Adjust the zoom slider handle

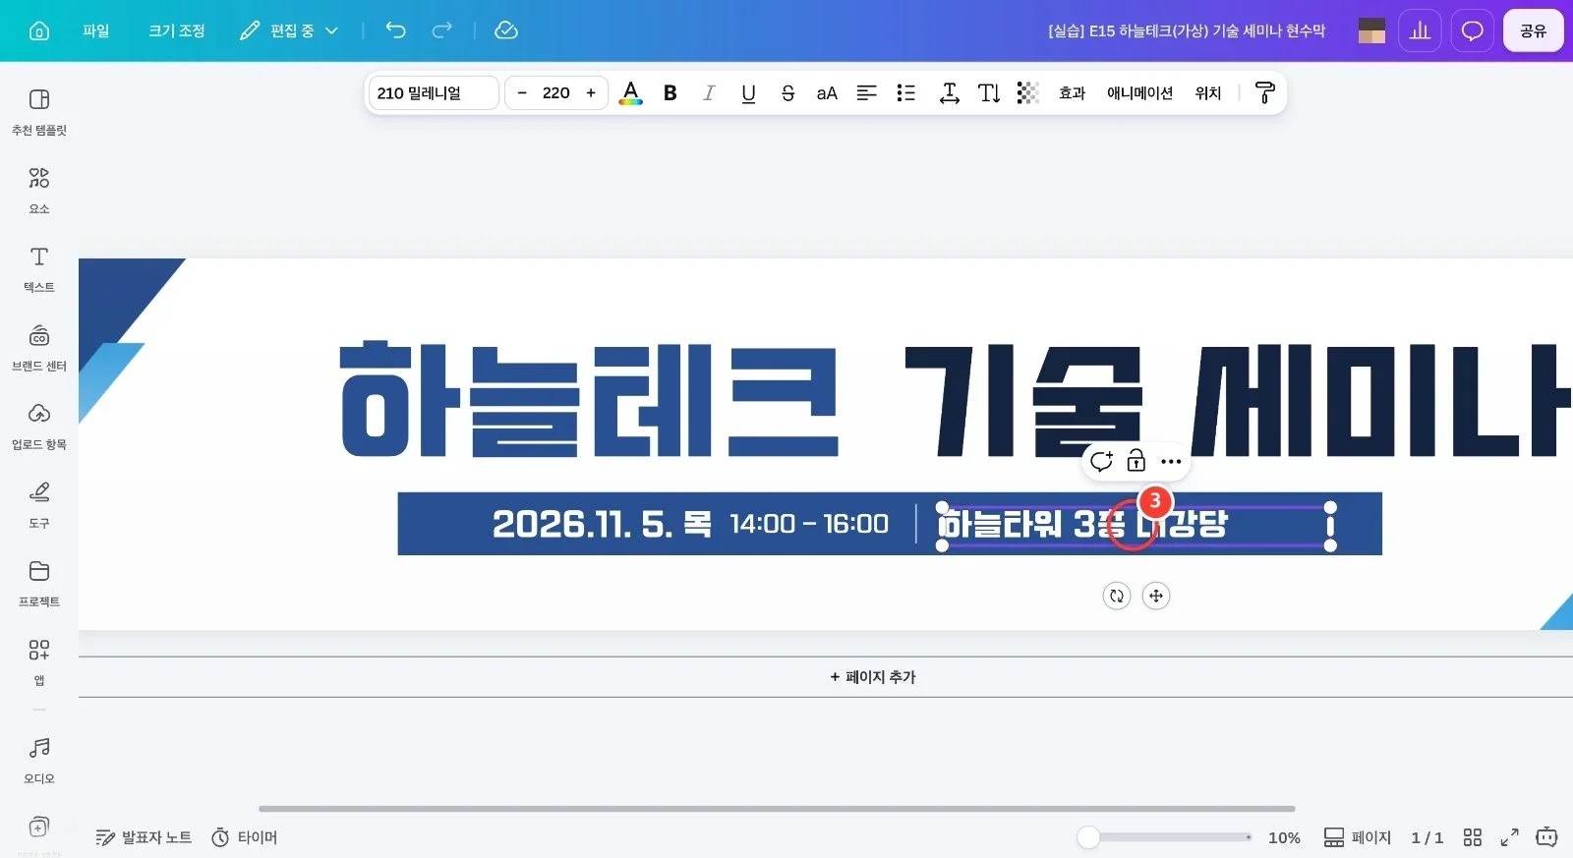tap(1088, 837)
